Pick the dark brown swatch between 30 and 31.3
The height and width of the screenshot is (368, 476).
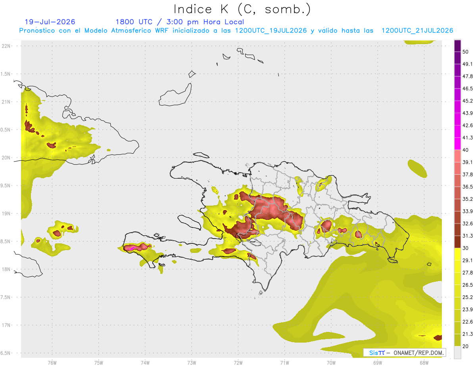coord(457,242)
